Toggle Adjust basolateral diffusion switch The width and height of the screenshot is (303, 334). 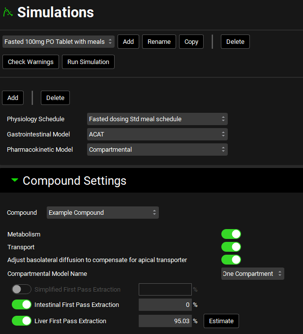point(231,260)
